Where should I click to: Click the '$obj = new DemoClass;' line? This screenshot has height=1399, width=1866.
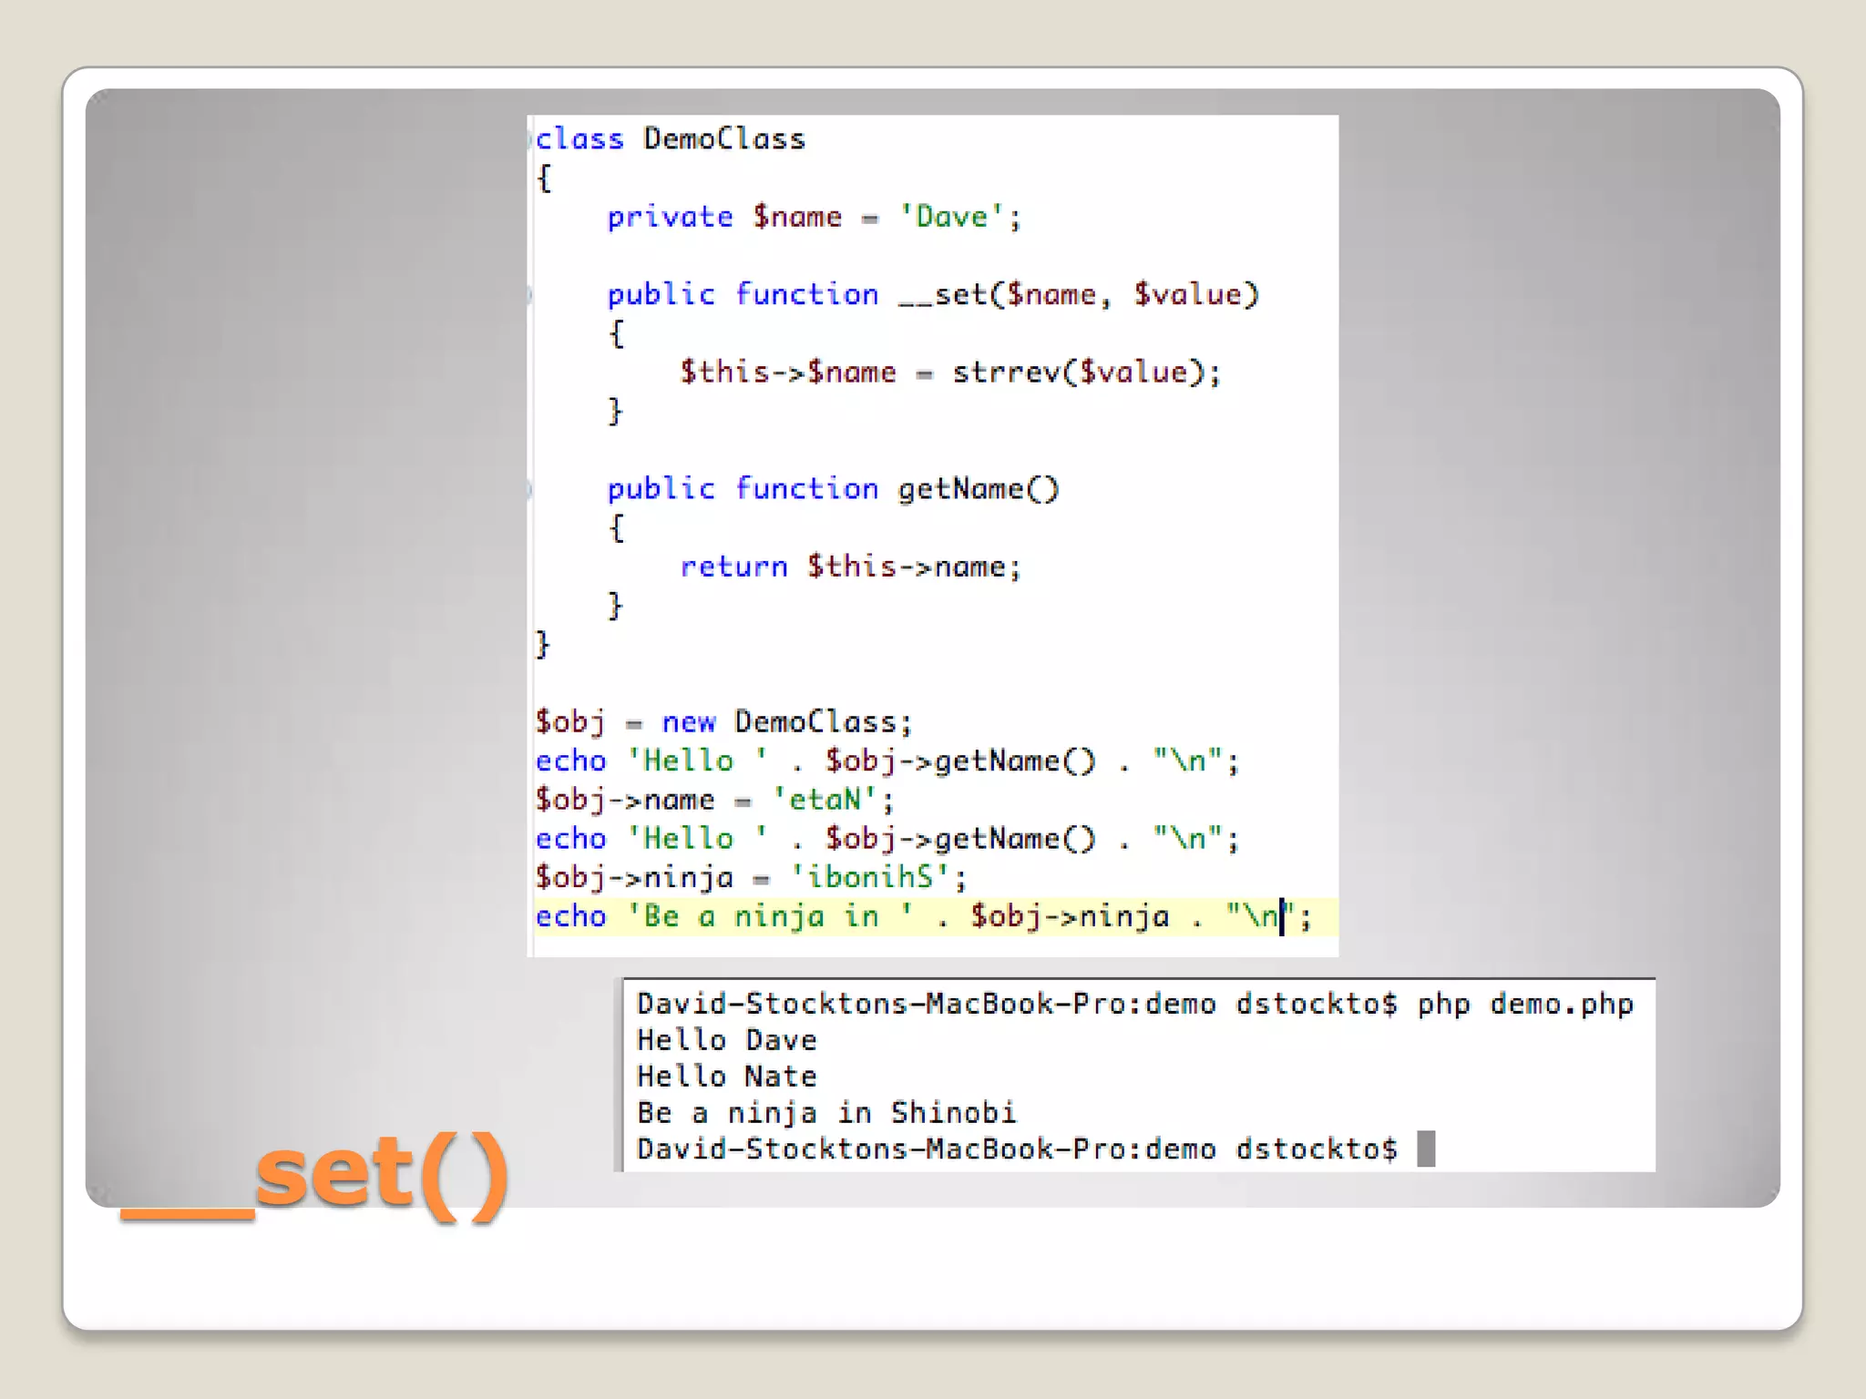(x=723, y=722)
